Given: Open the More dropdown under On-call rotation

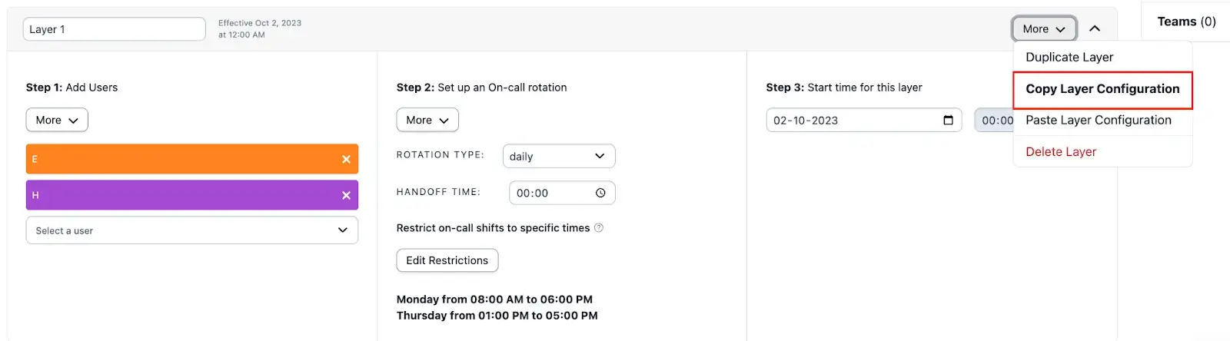Looking at the screenshot, I should coord(427,120).
